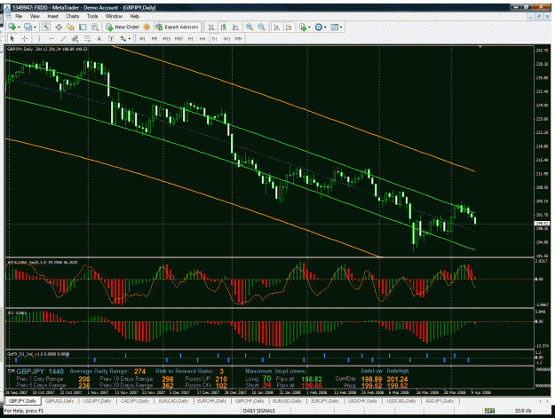This screenshot has height=418, width=555.
Task: Click the Periods clock icon
Action: 319,28
